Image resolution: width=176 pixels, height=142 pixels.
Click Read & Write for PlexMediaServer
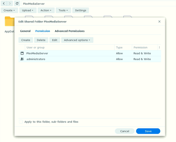[x=142, y=53]
